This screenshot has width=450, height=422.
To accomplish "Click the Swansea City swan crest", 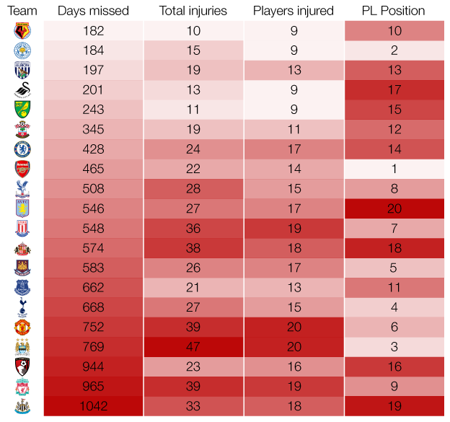I will point(22,90).
